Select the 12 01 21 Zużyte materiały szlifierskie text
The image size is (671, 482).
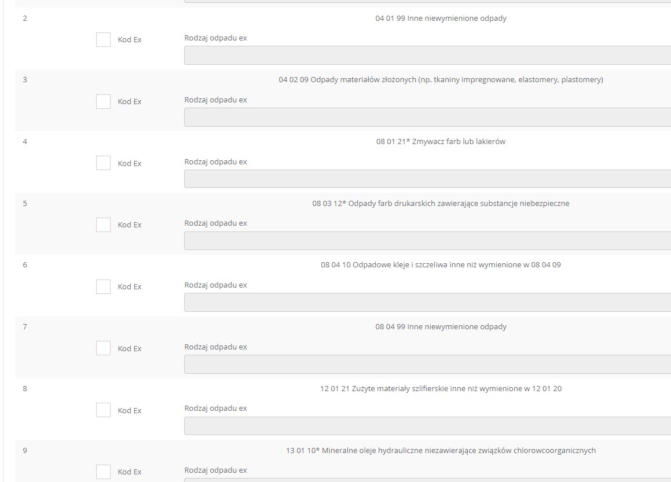pos(441,389)
